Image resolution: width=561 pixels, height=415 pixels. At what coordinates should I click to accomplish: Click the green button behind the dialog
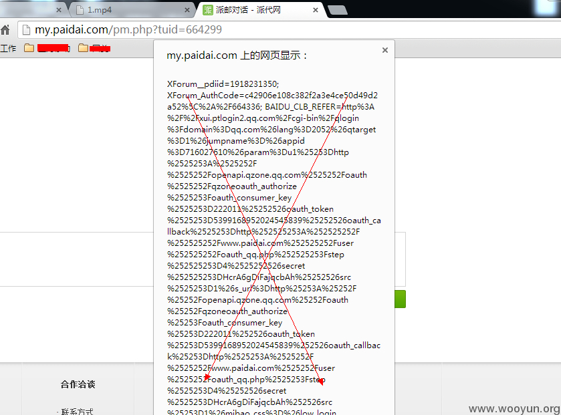click(x=400, y=299)
